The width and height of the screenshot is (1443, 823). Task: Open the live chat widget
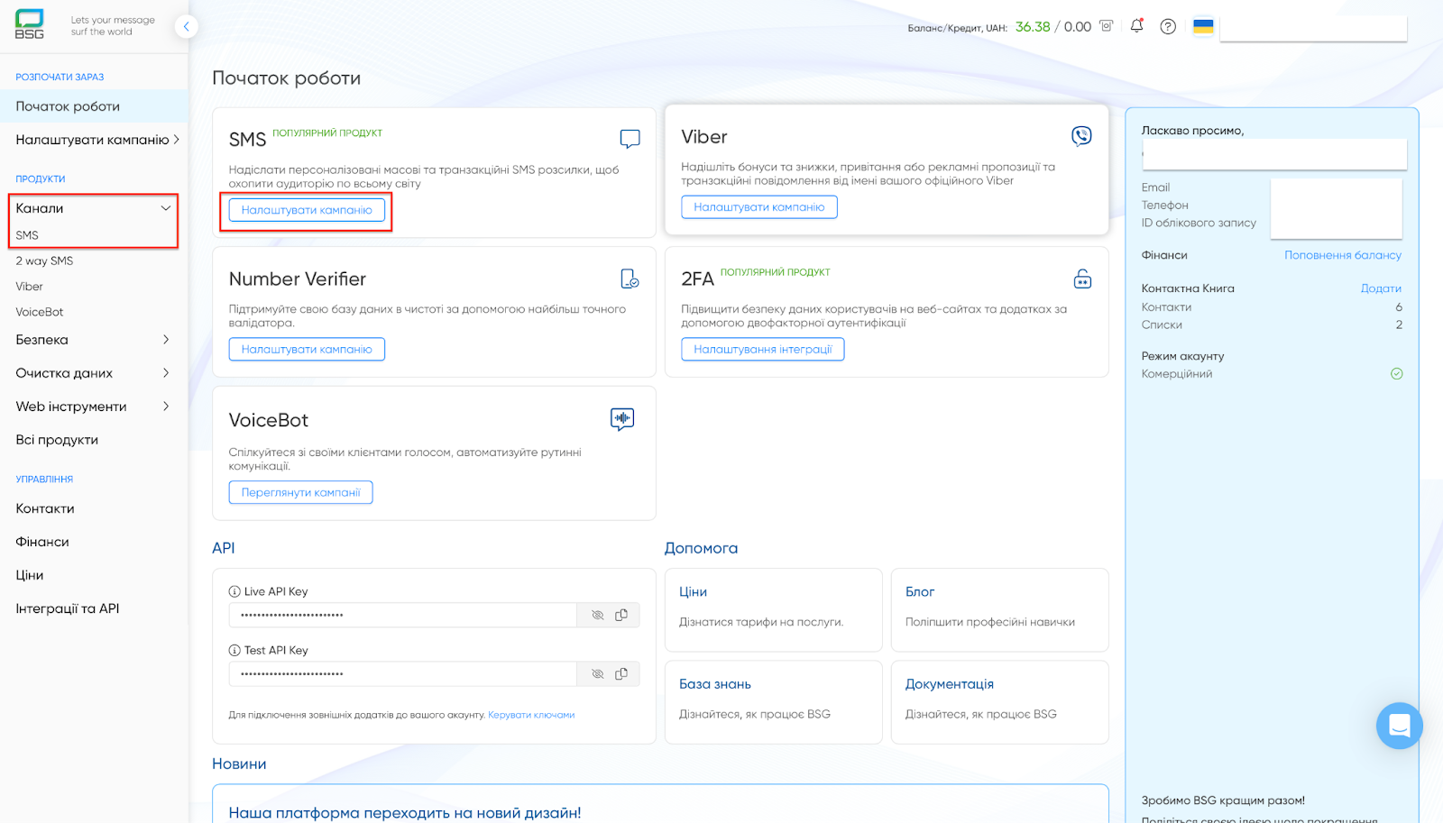click(x=1399, y=726)
